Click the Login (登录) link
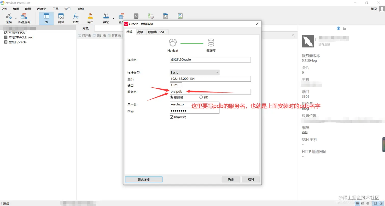The width and height of the screenshot is (385, 206). coord(374,9)
